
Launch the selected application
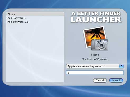point(116,80)
